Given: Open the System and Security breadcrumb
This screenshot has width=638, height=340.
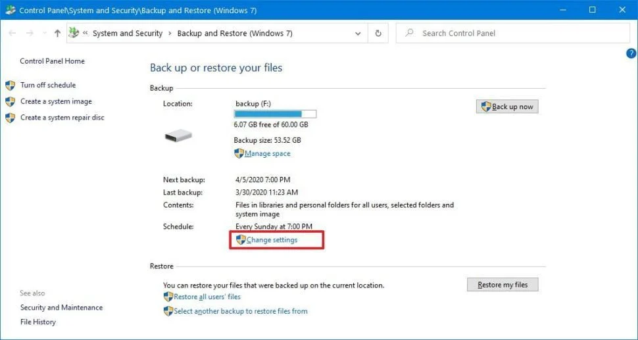Looking at the screenshot, I should click(127, 33).
